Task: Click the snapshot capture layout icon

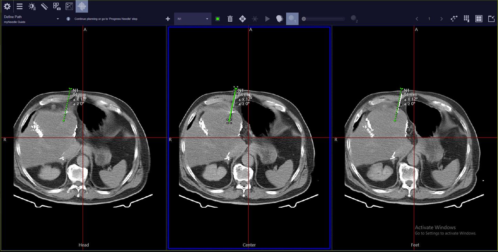Action: tap(56, 6)
